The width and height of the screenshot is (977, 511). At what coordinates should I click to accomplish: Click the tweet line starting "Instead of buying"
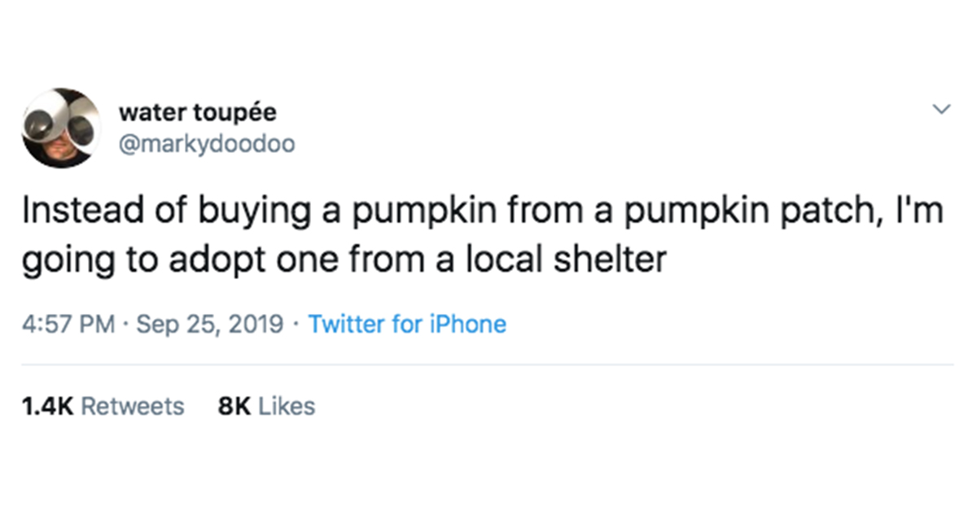point(482,213)
